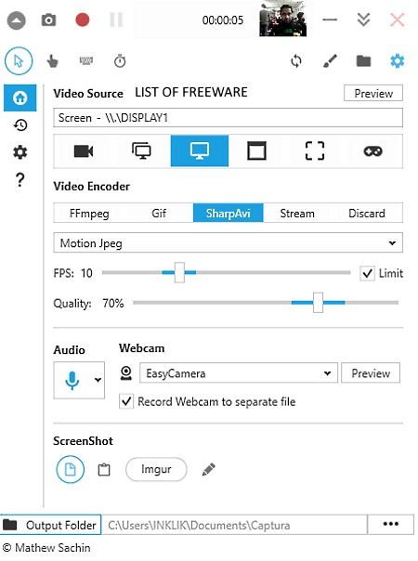This screenshot has width=418, height=561.
Task: Open the paintbrush drawing tool
Action: [330, 60]
